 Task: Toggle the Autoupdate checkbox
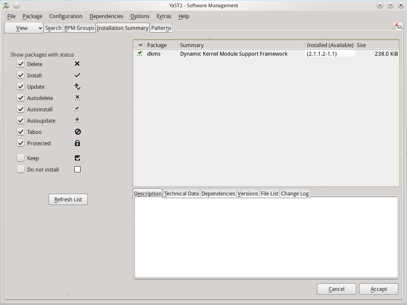[20, 120]
